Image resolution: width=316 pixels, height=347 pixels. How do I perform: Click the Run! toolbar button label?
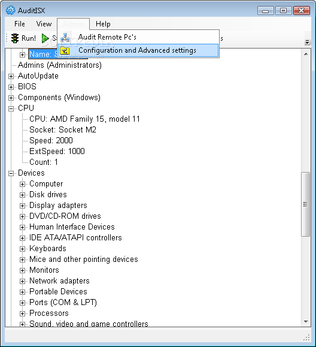click(29, 38)
